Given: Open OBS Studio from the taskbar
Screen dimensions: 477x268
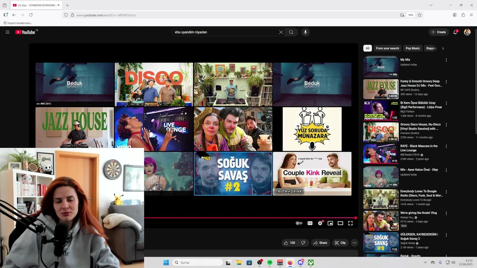Looking at the screenshot, I should click(x=260, y=262).
